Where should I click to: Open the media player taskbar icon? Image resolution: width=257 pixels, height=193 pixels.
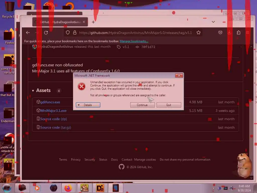(x=37, y=188)
